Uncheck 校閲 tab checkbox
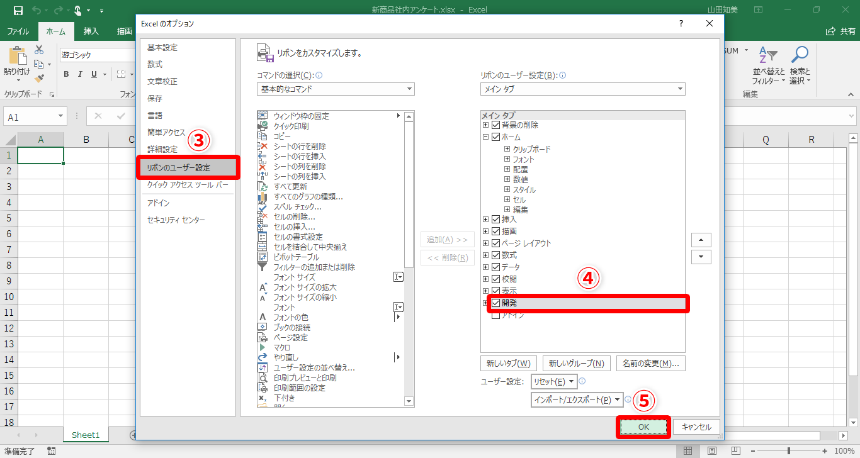Image resolution: width=860 pixels, height=458 pixels. pos(495,279)
